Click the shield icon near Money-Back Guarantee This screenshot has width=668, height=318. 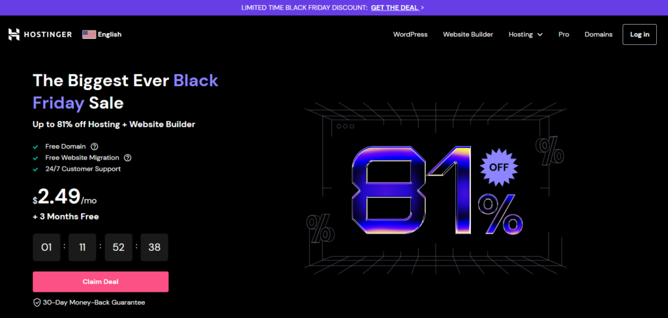pyautogui.click(x=37, y=302)
